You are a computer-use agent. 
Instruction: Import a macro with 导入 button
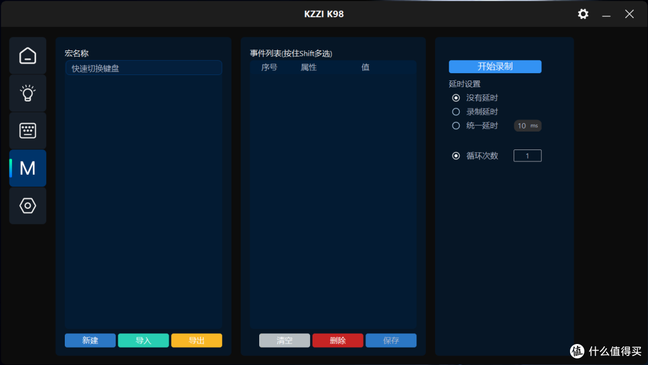tap(143, 340)
